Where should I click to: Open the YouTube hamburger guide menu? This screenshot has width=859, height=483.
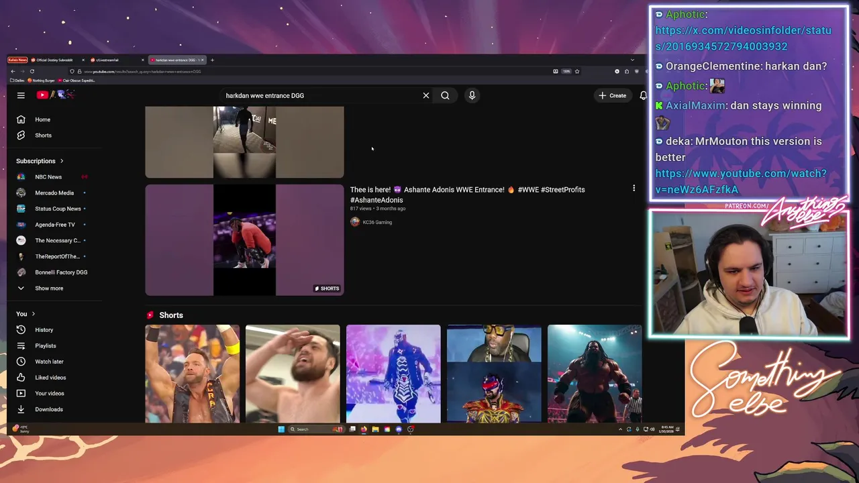click(21, 95)
